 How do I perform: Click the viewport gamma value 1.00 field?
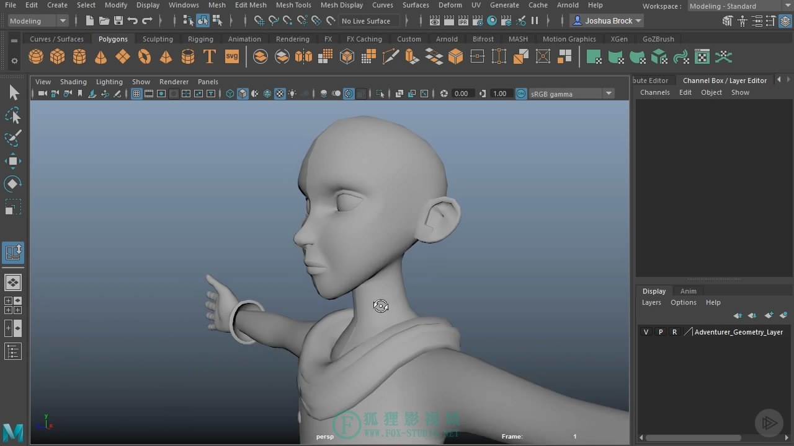point(500,94)
